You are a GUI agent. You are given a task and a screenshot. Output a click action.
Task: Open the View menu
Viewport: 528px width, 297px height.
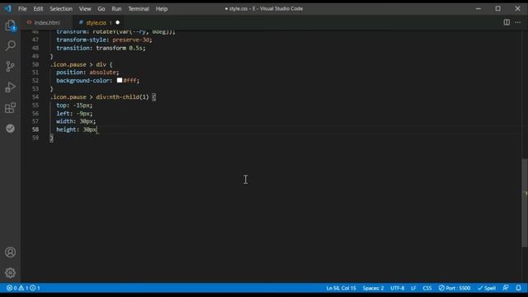pos(85,9)
